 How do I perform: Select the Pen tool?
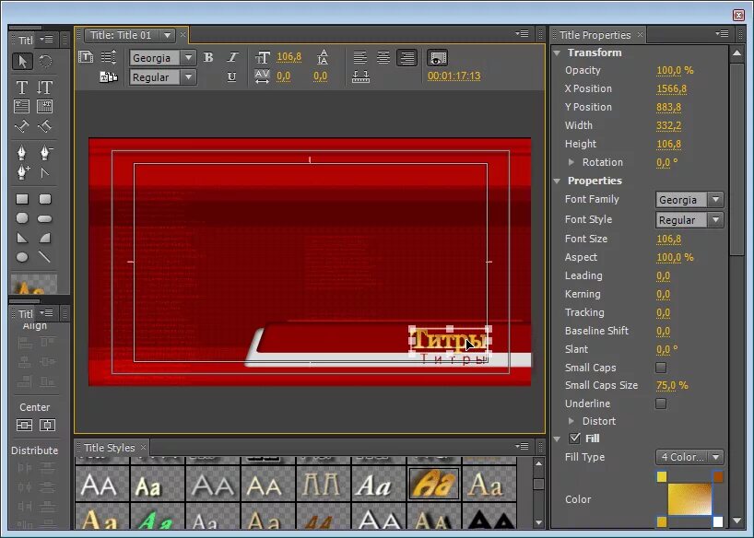[21, 153]
